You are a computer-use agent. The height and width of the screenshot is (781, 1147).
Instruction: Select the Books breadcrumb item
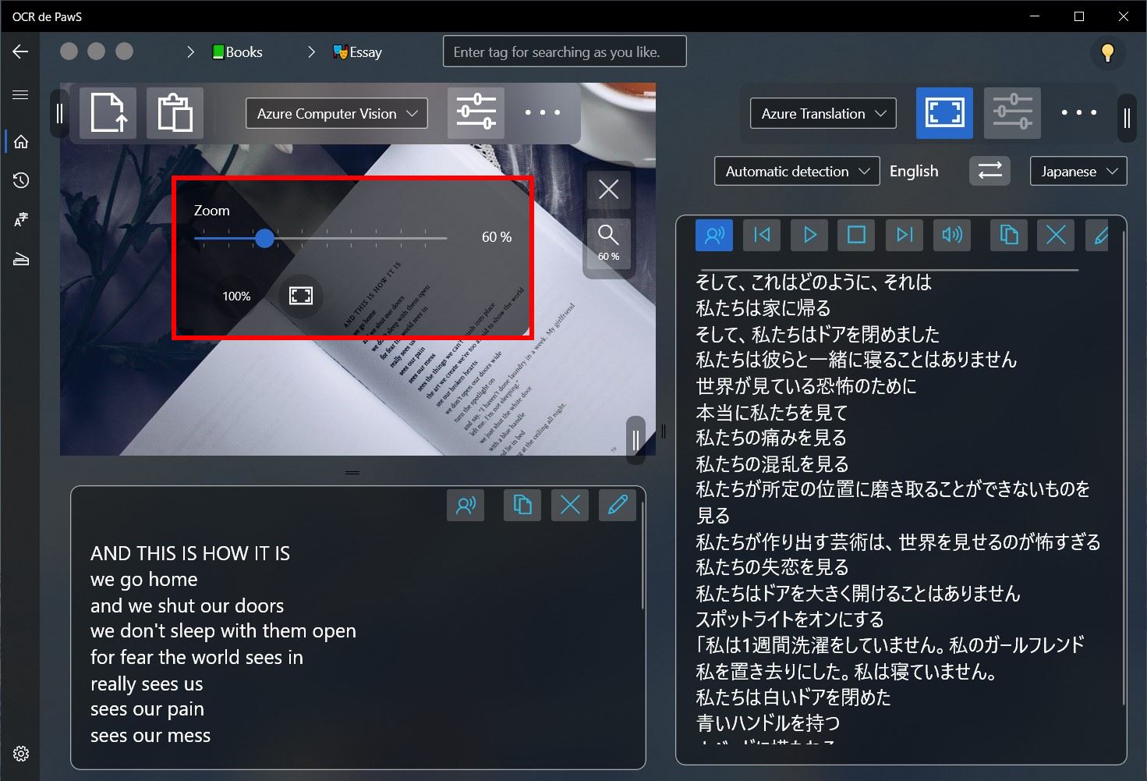click(x=237, y=52)
